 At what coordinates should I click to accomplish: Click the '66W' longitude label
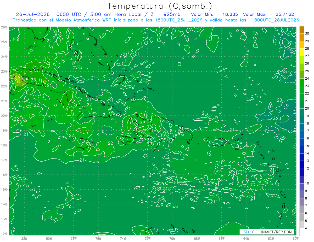click(x=221, y=238)
